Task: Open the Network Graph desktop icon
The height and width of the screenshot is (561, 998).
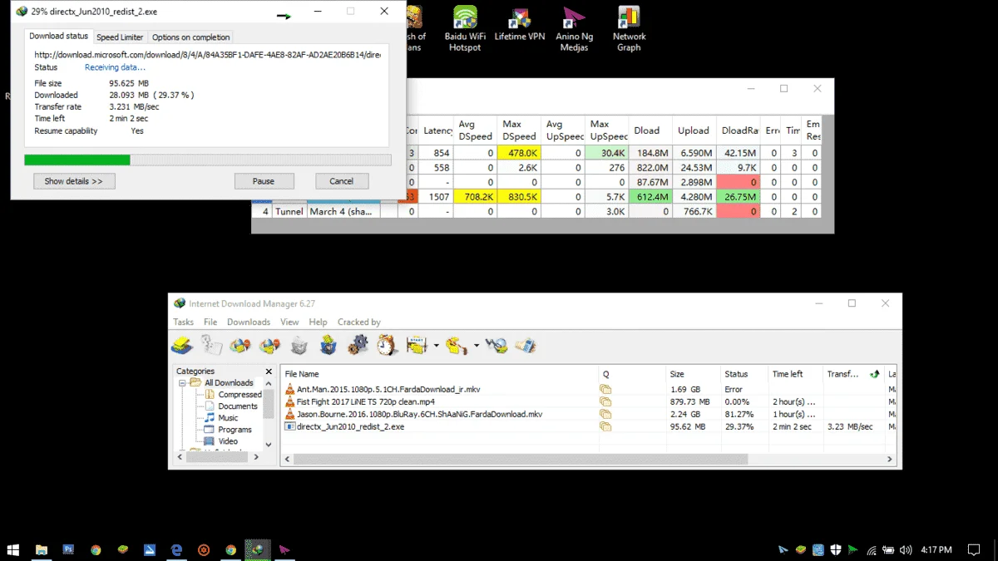Action: coord(629,29)
